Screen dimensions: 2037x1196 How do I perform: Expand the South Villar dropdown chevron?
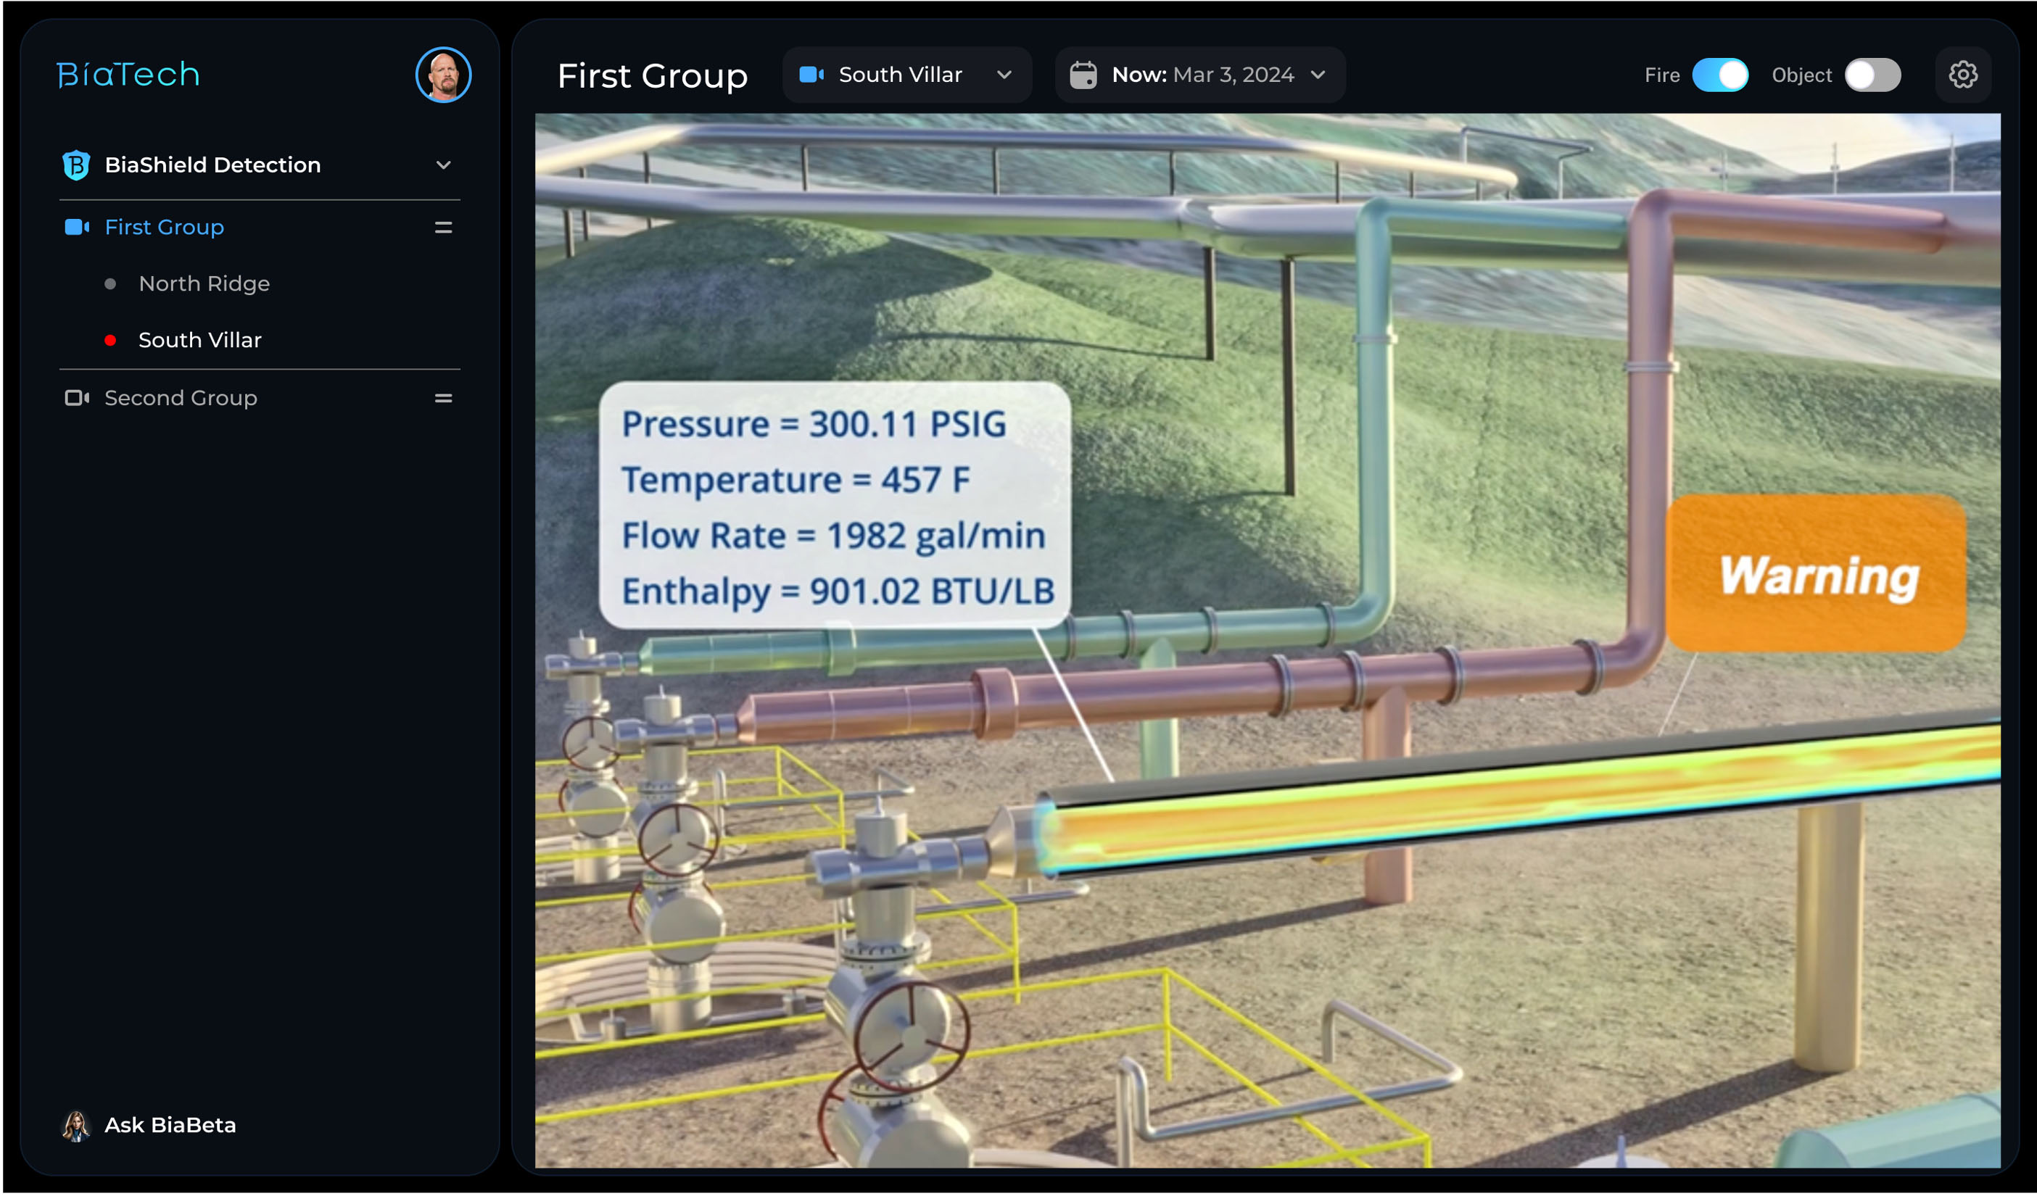pos(1004,75)
